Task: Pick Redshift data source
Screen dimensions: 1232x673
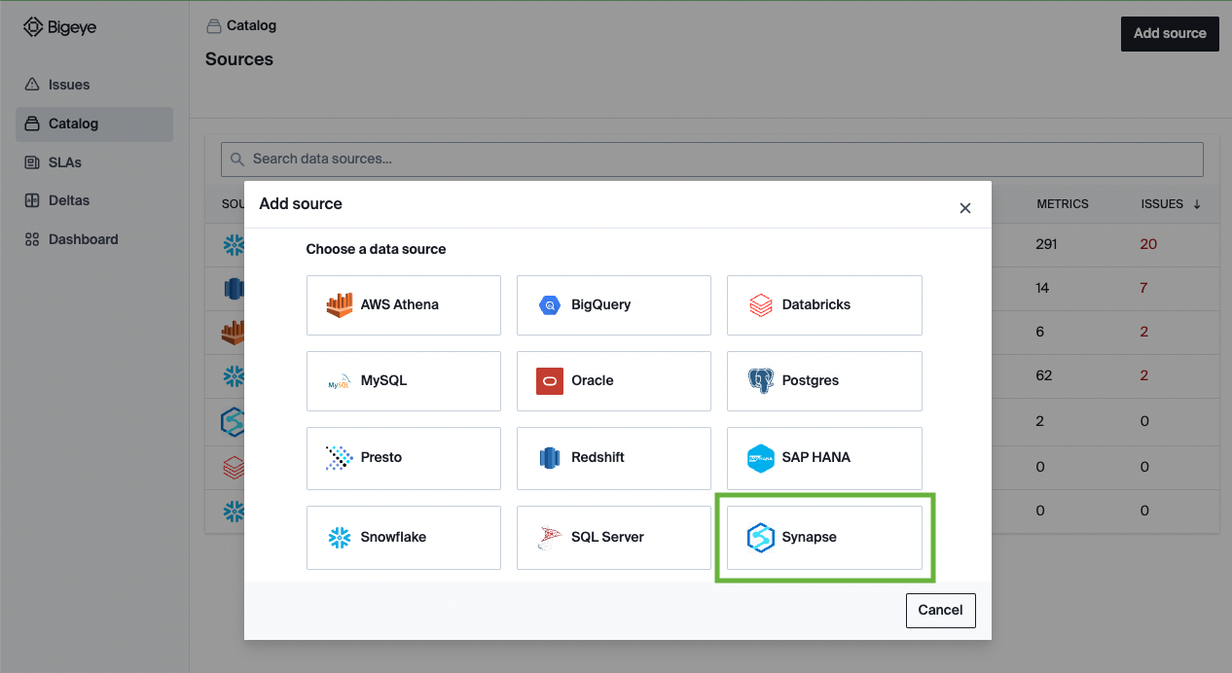Action: (x=614, y=457)
